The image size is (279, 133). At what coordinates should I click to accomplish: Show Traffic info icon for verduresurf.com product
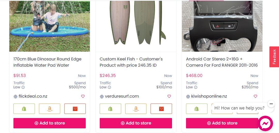tap(110, 87)
